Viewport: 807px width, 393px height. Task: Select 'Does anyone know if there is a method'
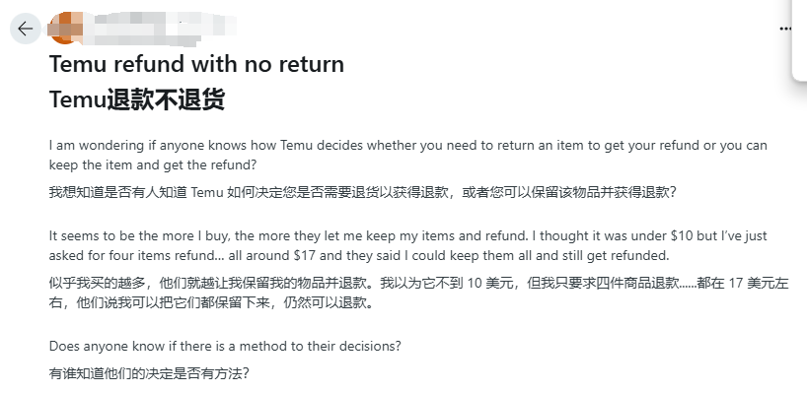point(225,347)
